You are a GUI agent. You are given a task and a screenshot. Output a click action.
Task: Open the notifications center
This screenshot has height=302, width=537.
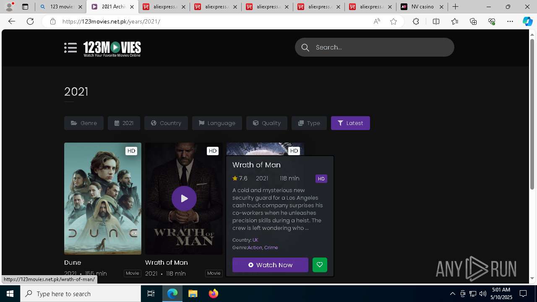pos(523,294)
